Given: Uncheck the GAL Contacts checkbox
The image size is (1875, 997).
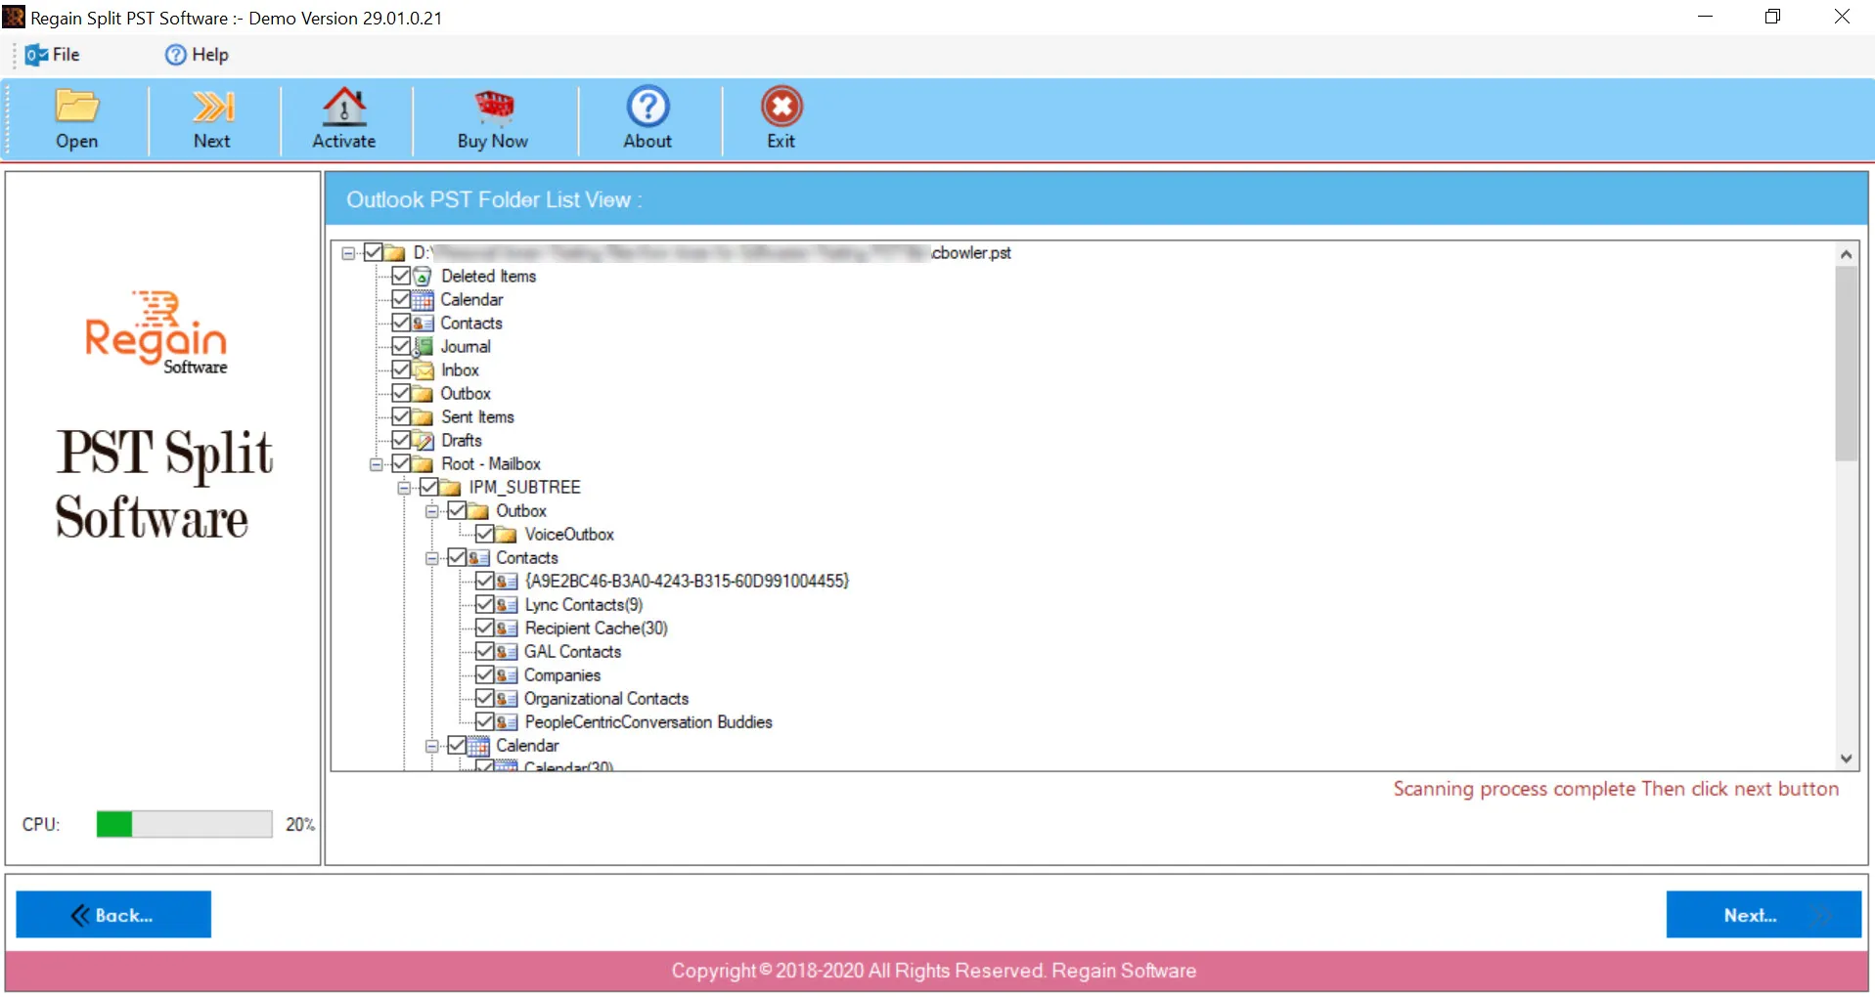Looking at the screenshot, I should (x=484, y=652).
